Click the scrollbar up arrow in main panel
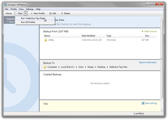Screen dimensions: 168x120 pos(162,18)
